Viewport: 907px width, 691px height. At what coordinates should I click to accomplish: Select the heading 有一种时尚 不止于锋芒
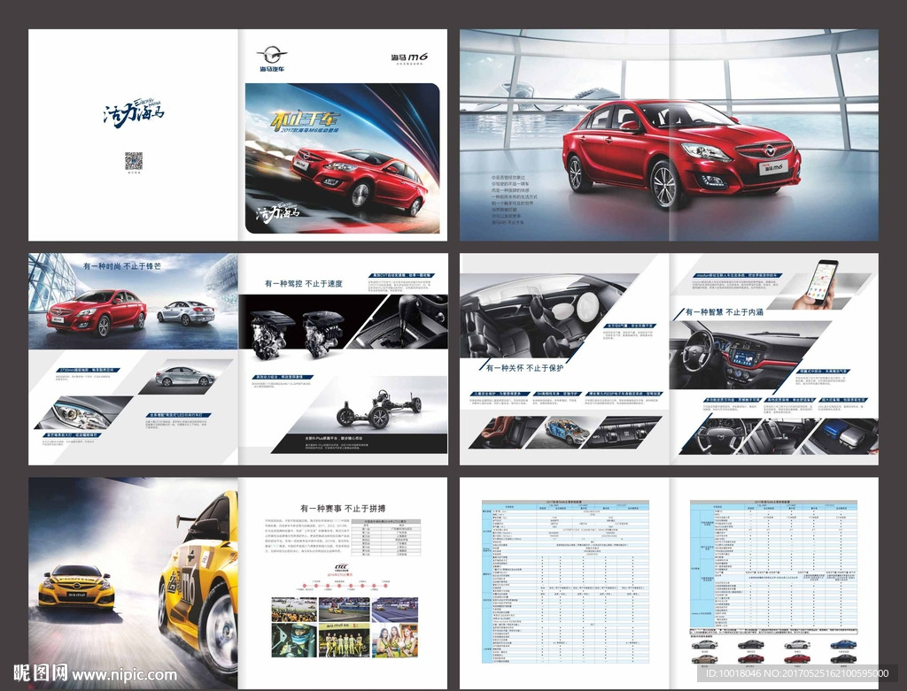(122, 265)
